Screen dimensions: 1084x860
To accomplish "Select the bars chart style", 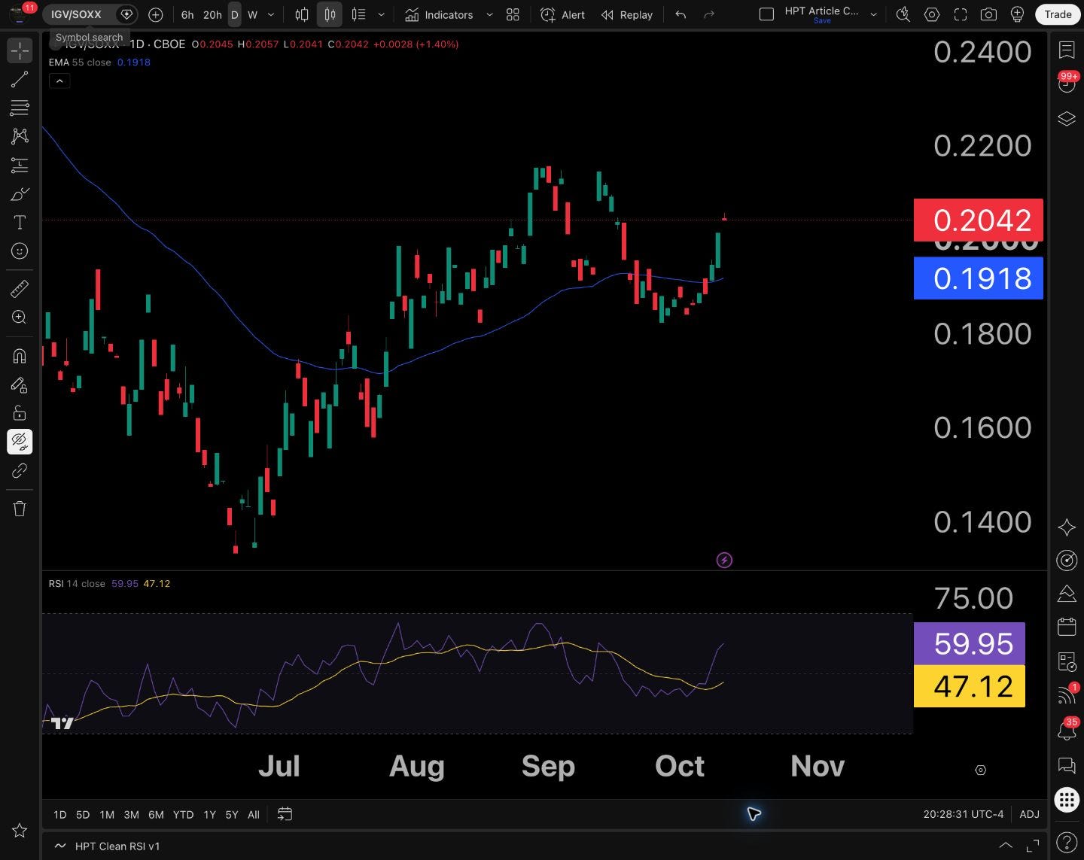I will (302, 14).
